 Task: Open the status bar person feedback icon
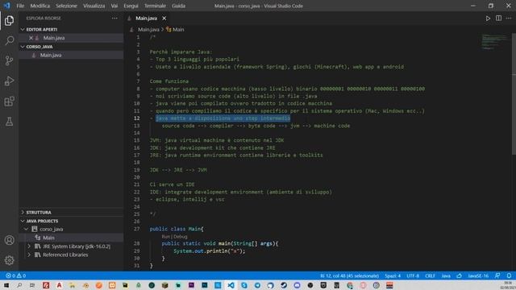coord(497,275)
